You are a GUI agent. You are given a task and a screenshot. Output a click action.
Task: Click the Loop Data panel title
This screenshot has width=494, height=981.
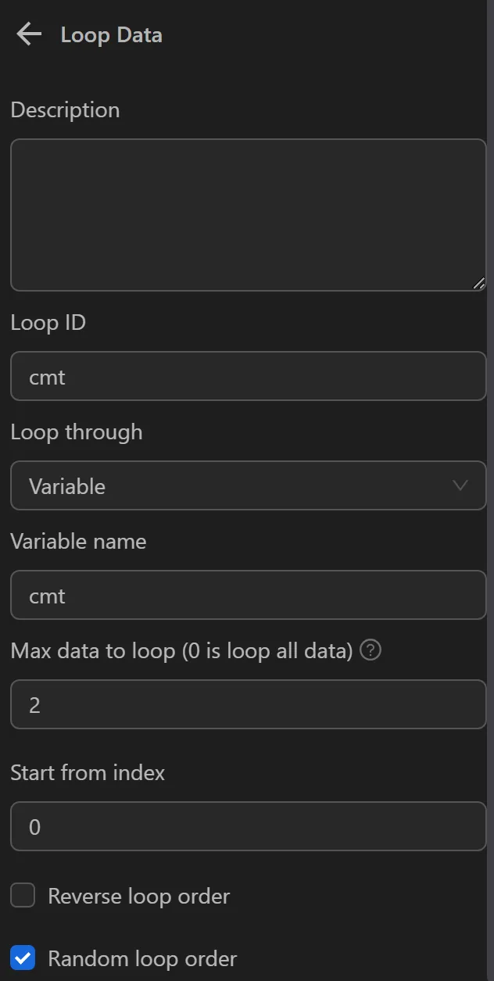pyautogui.click(x=110, y=34)
